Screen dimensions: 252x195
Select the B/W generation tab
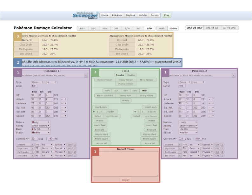pos(127,28)
